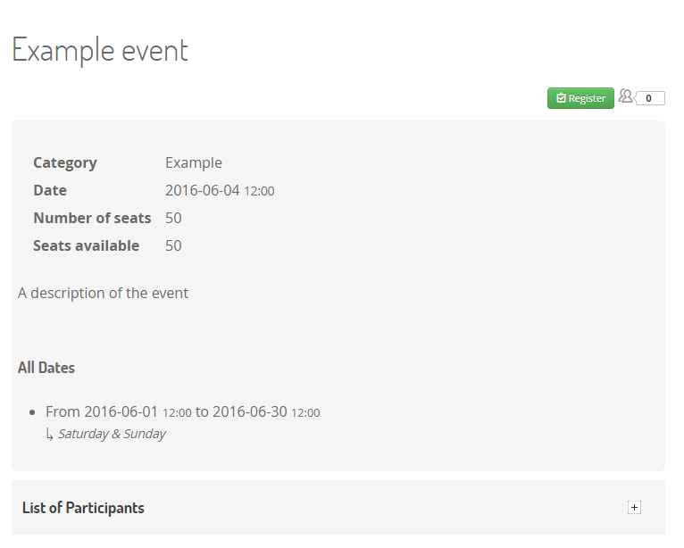Click the 2016-06-04 event date
The width and height of the screenshot is (684, 548).
coord(203,190)
